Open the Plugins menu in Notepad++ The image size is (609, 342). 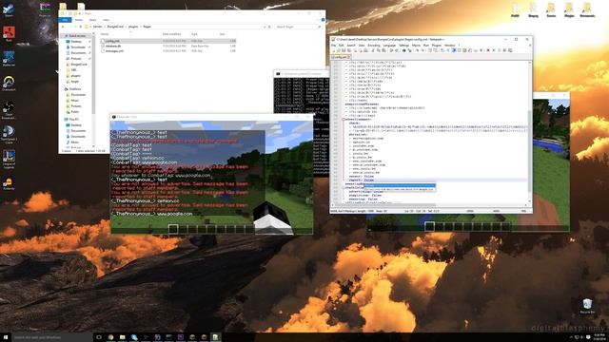(437, 46)
